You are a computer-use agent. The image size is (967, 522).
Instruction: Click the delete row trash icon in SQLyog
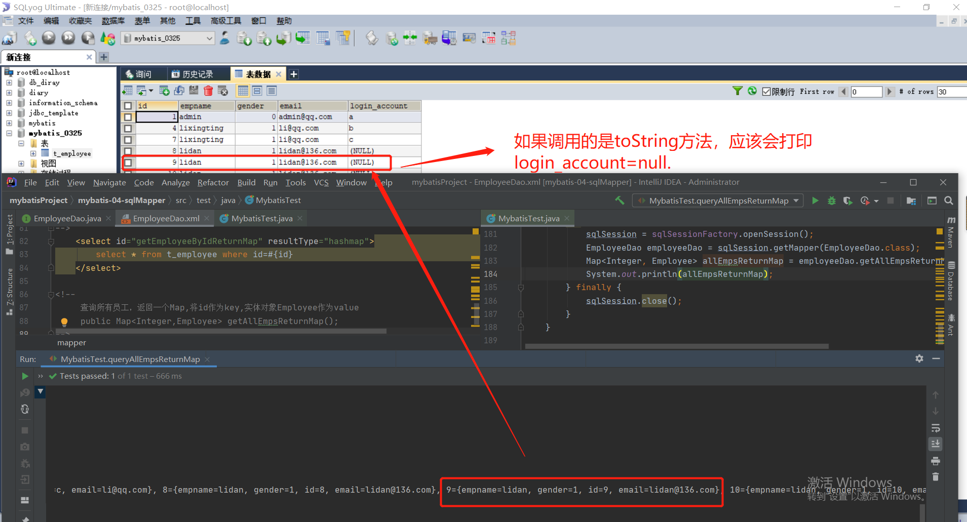[208, 91]
